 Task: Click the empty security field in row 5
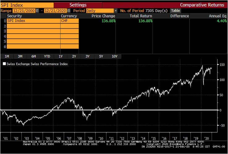(x=33, y=41)
